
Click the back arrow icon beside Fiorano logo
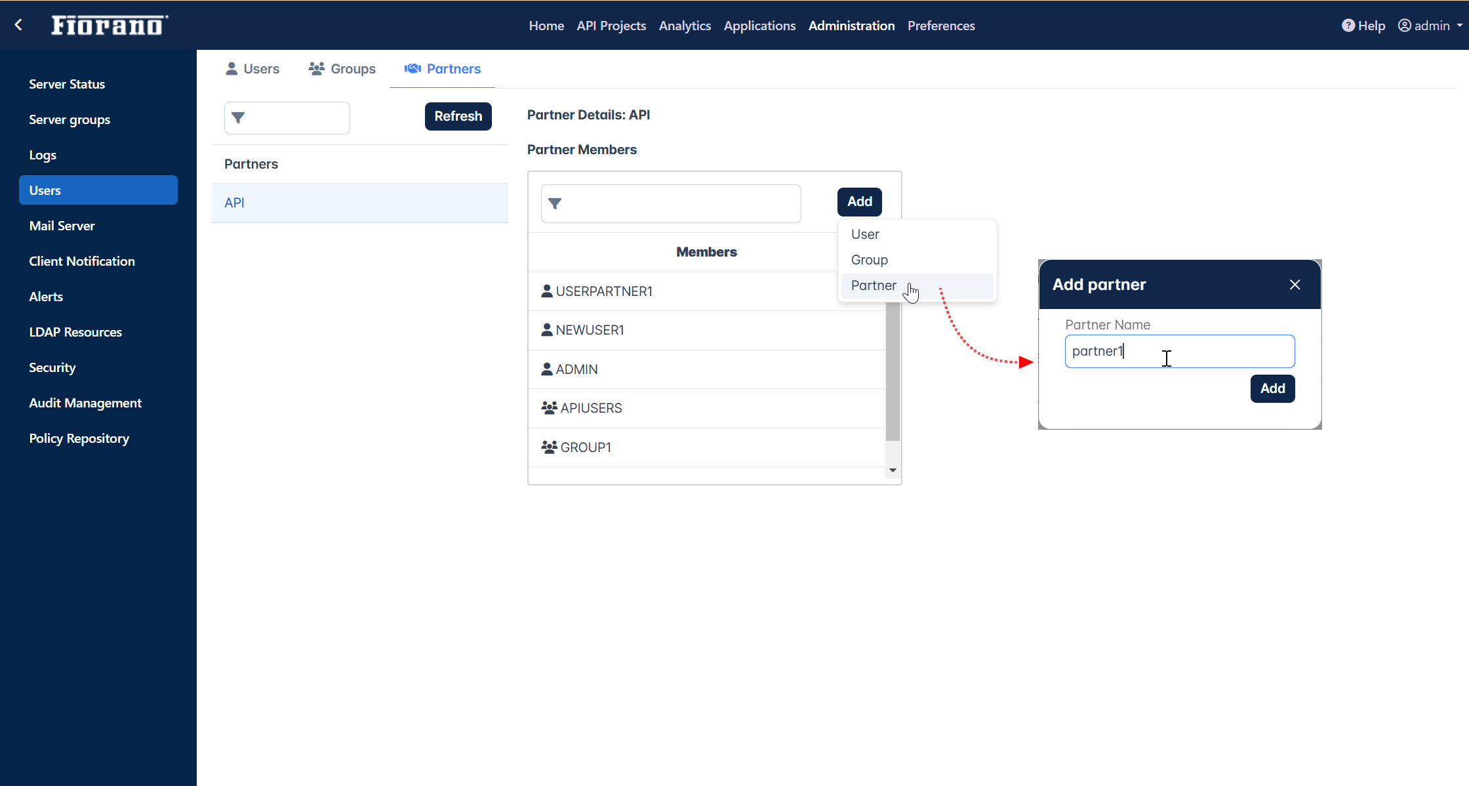(x=18, y=25)
